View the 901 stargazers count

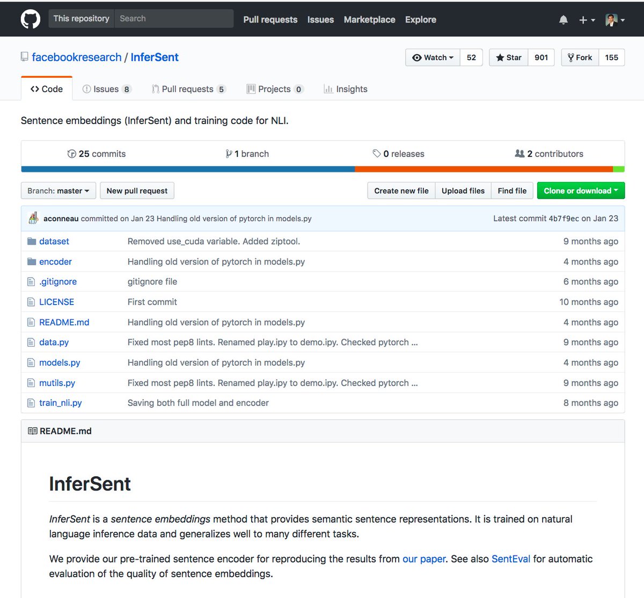541,57
